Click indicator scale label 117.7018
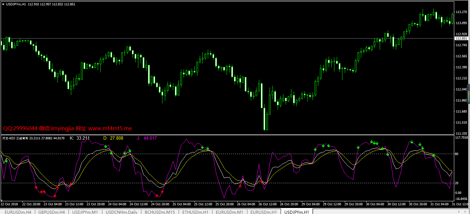470x214 pixels. click(462, 138)
